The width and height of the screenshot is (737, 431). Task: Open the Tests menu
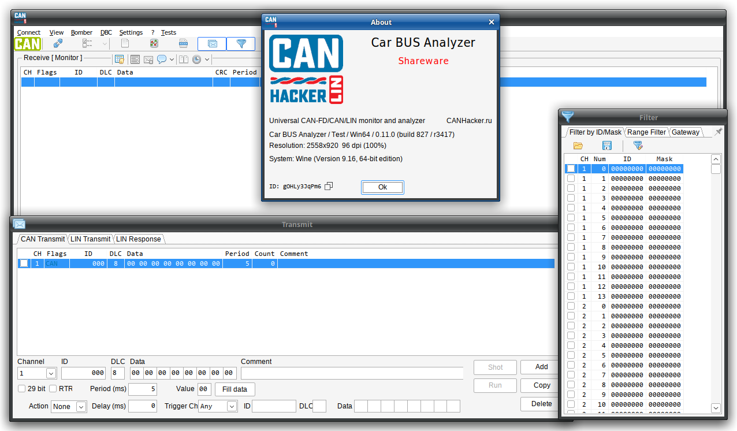click(169, 32)
